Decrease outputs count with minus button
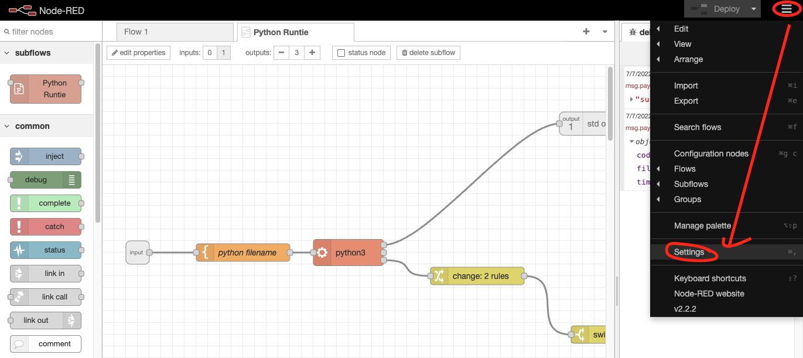803x358 pixels. (282, 53)
